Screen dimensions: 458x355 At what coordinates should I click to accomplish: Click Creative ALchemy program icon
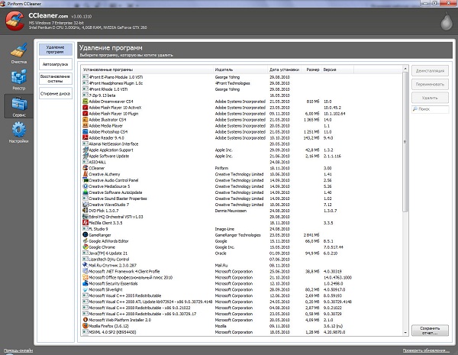pyautogui.click(x=85, y=174)
